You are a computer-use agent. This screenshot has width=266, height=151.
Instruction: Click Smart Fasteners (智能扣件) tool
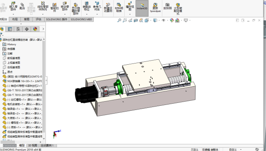coord(55,7)
